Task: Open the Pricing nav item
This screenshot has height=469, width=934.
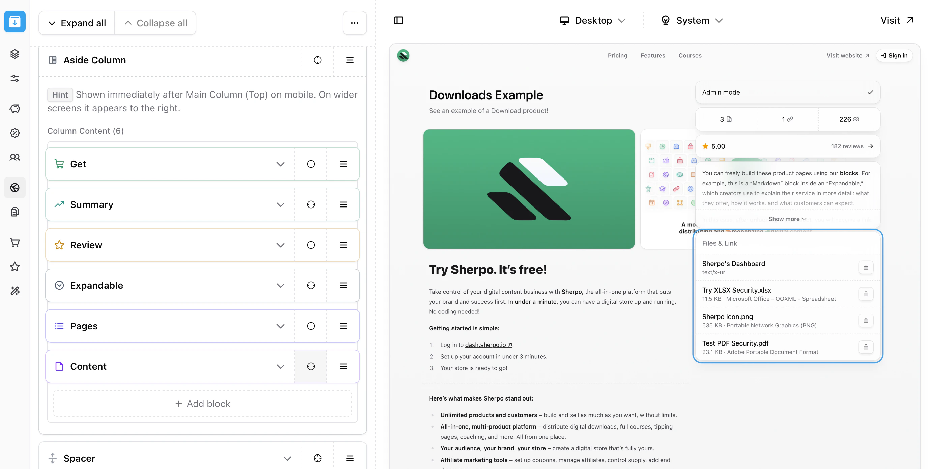Action: coord(617,55)
